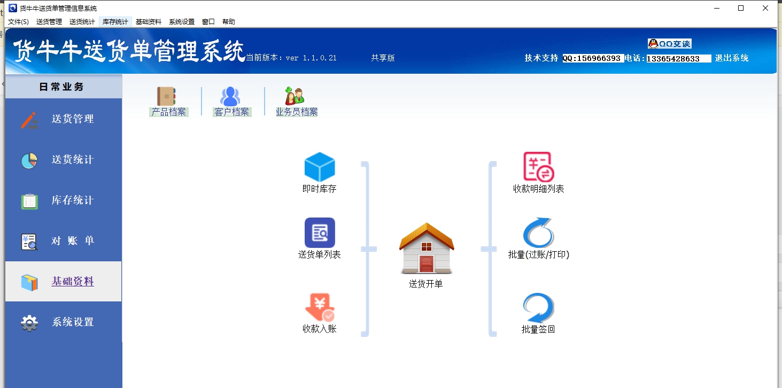Click the 对账单 statement icon in sidebar
782x388 pixels.
click(x=29, y=242)
